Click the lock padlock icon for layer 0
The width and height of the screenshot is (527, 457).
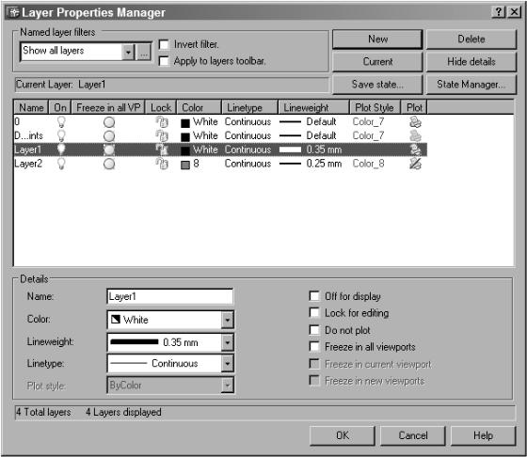(162, 122)
